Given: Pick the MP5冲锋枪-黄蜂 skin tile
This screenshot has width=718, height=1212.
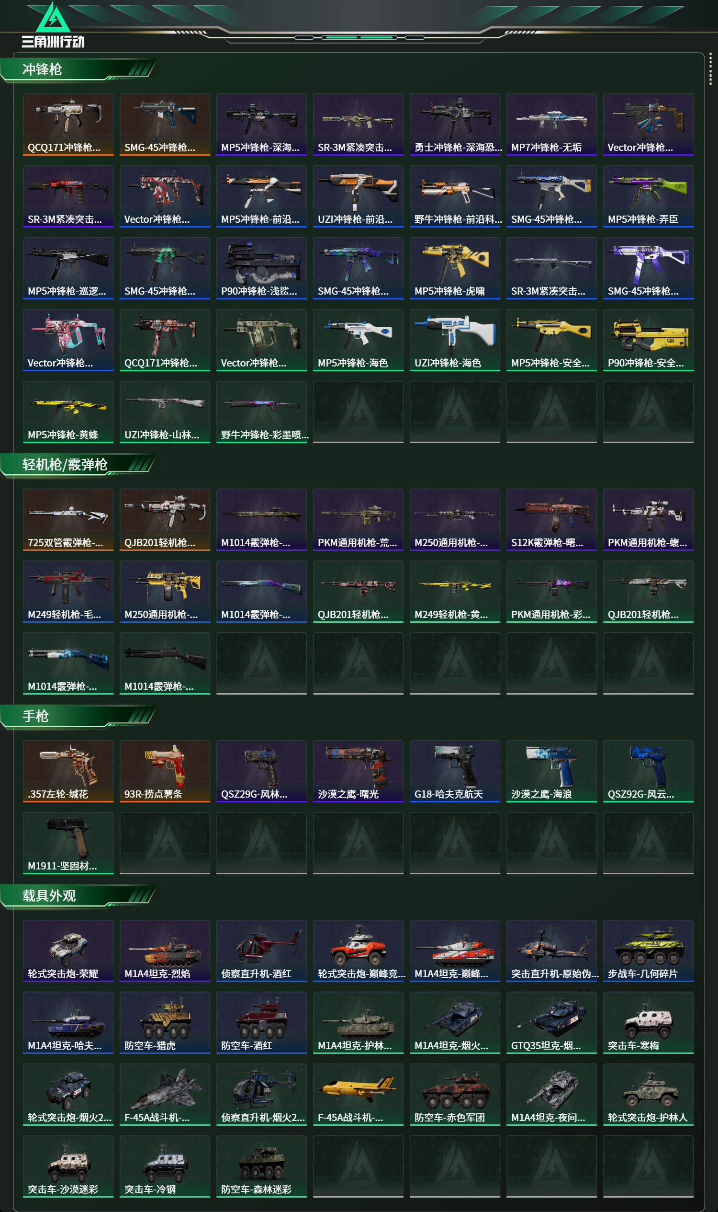Looking at the screenshot, I should [x=68, y=412].
